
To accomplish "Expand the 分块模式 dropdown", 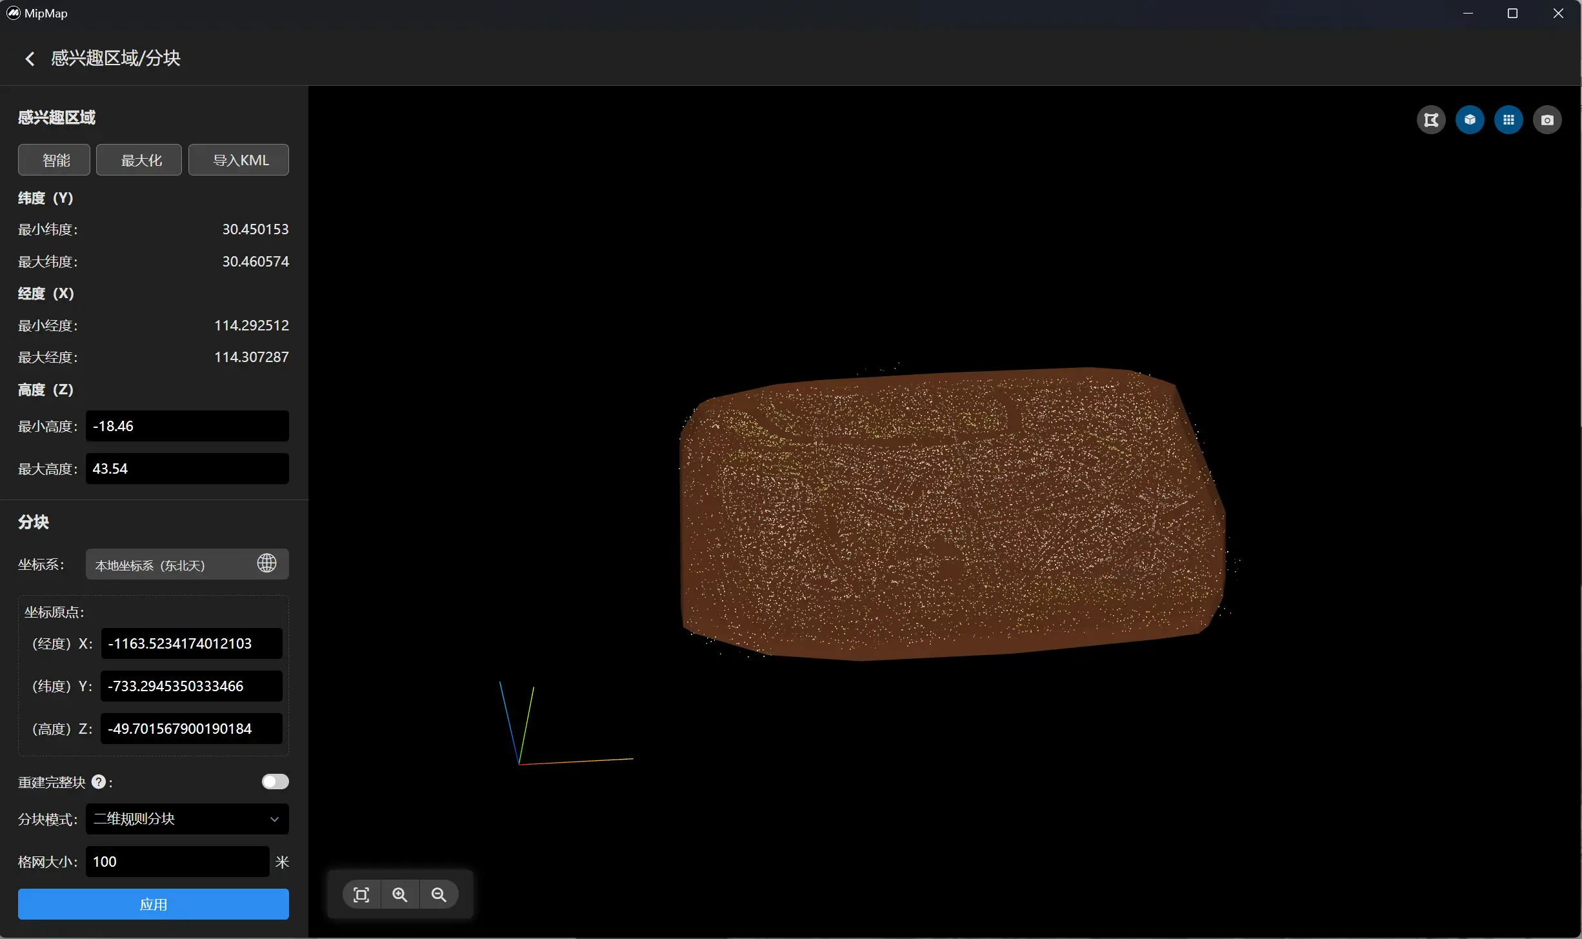I will pos(187,819).
